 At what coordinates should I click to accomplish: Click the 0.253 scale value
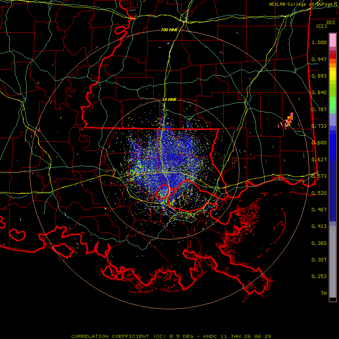[x=319, y=276]
